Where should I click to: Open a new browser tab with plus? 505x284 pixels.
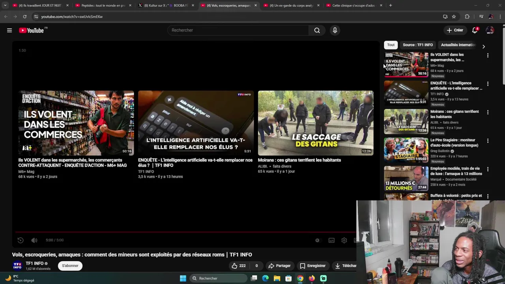[x=391, y=6]
